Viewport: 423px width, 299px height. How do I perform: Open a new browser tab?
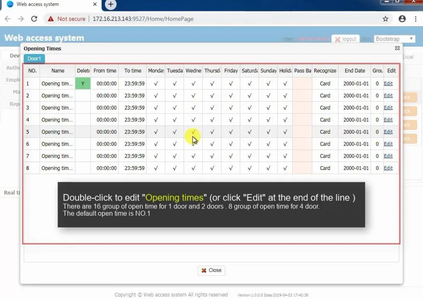(x=110, y=4)
